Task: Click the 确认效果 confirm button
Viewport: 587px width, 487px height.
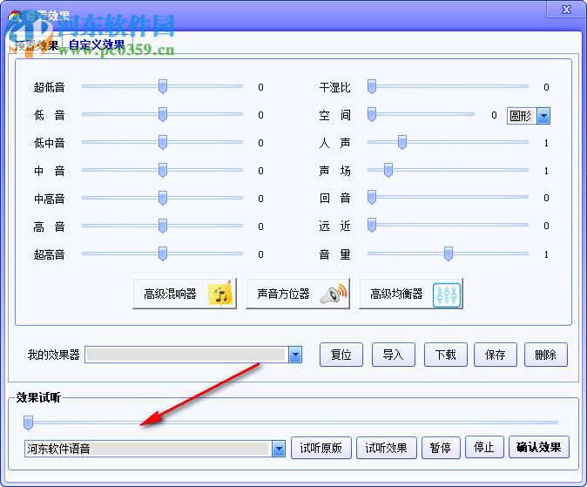Action: 539,447
